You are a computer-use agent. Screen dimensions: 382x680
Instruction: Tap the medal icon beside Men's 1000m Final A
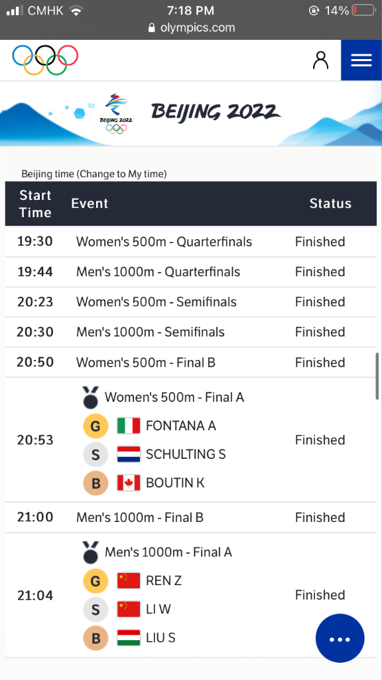[90, 552]
